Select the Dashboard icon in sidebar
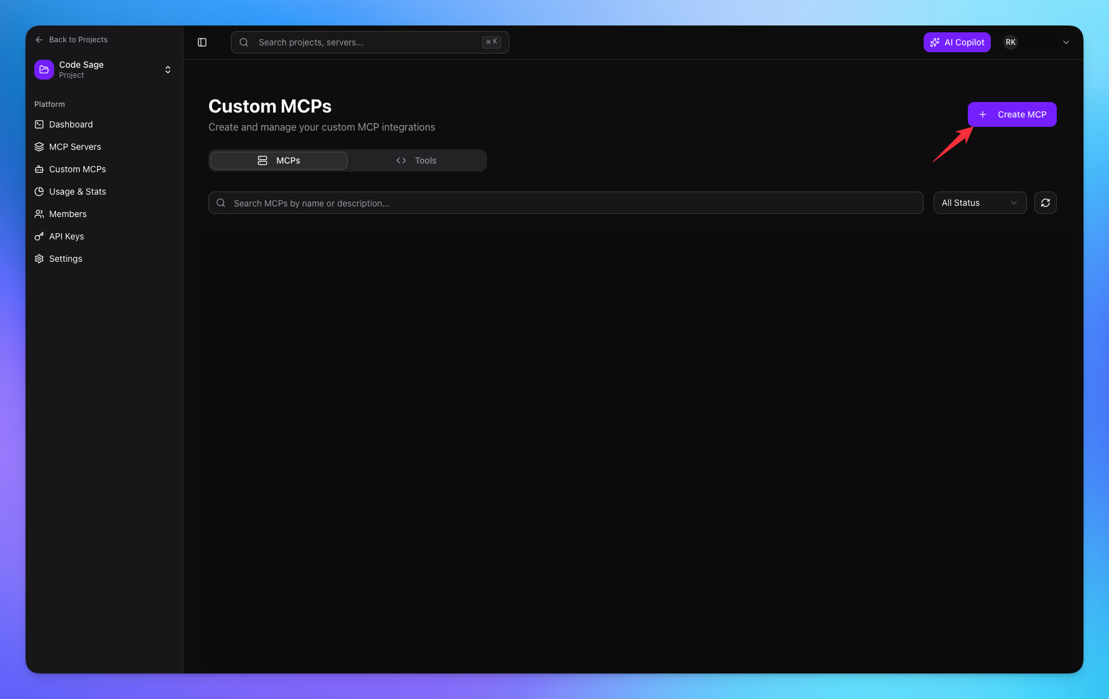Viewport: 1109px width, 699px height. (x=39, y=124)
